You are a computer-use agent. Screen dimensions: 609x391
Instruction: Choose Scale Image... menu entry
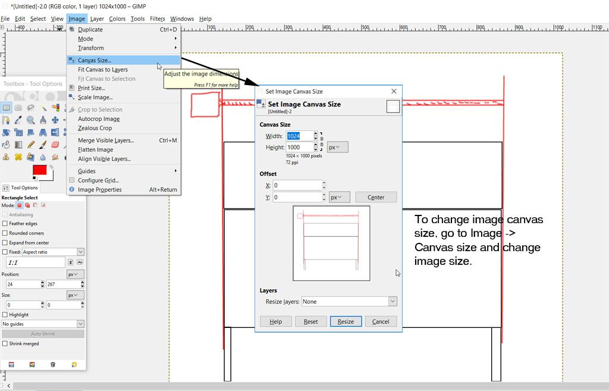click(124, 97)
